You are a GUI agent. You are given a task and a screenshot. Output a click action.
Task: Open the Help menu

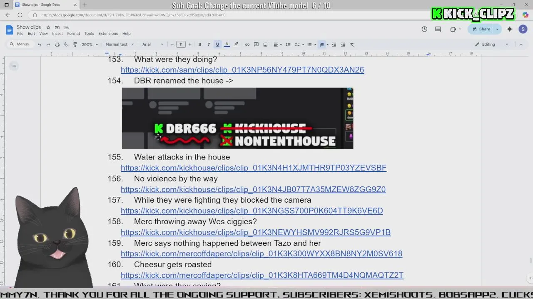pos(126,34)
